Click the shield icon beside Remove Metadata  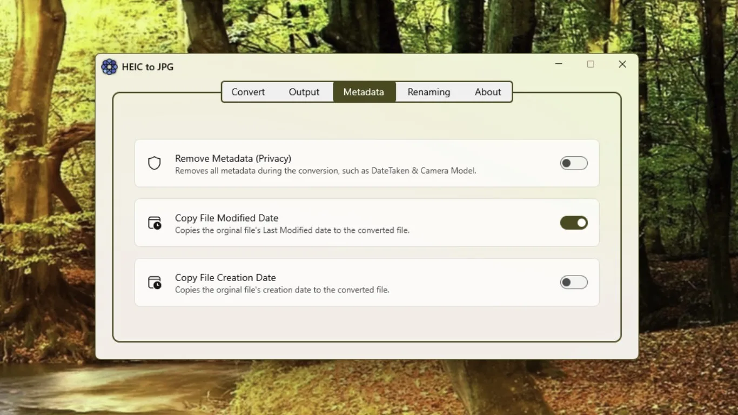pyautogui.click(x=155, y=163)
